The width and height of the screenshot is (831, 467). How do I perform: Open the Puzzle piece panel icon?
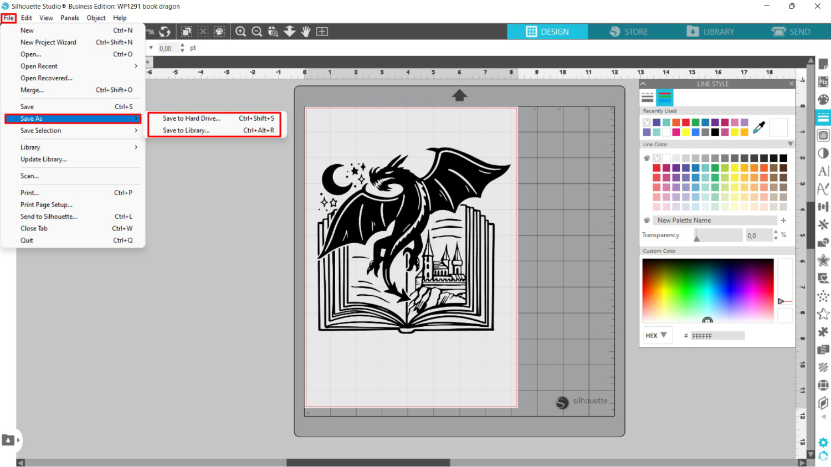[x=823, y=332]
